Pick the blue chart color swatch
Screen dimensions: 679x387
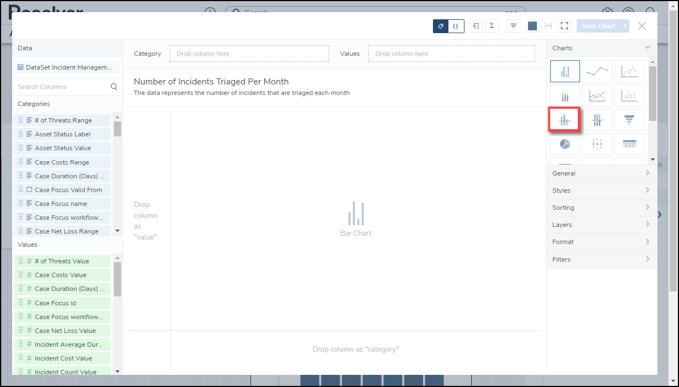click(532, 26)
